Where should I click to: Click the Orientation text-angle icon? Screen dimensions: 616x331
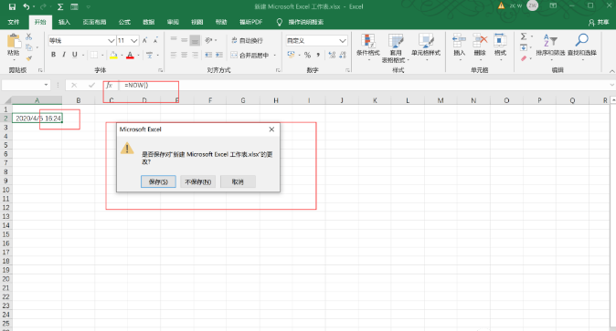(x=209, y=40)
